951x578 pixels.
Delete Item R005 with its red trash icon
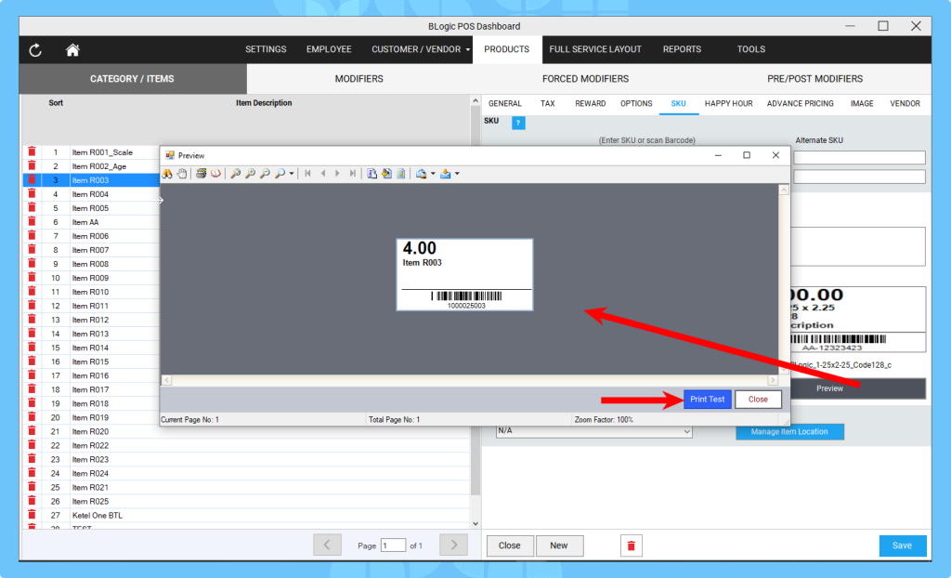tap(33, 207)
